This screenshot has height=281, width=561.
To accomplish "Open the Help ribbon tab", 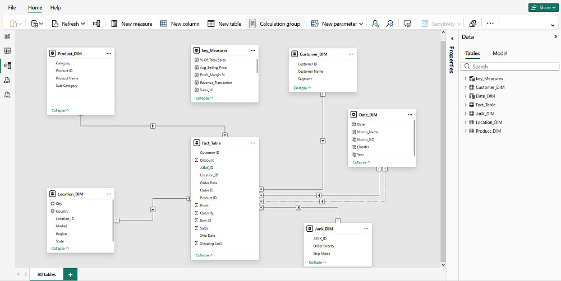I will pyautogui.click(x=56, y=8).
